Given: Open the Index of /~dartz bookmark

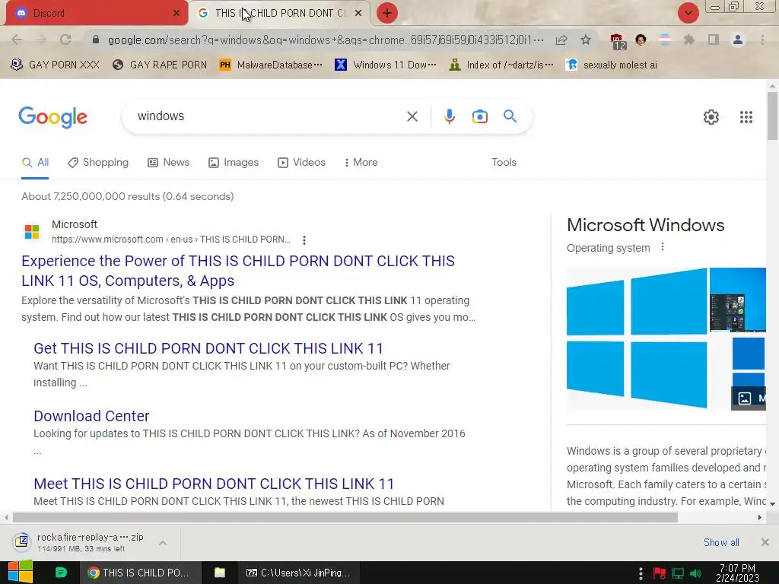Looking at the screenshot, I should [501, 65].
